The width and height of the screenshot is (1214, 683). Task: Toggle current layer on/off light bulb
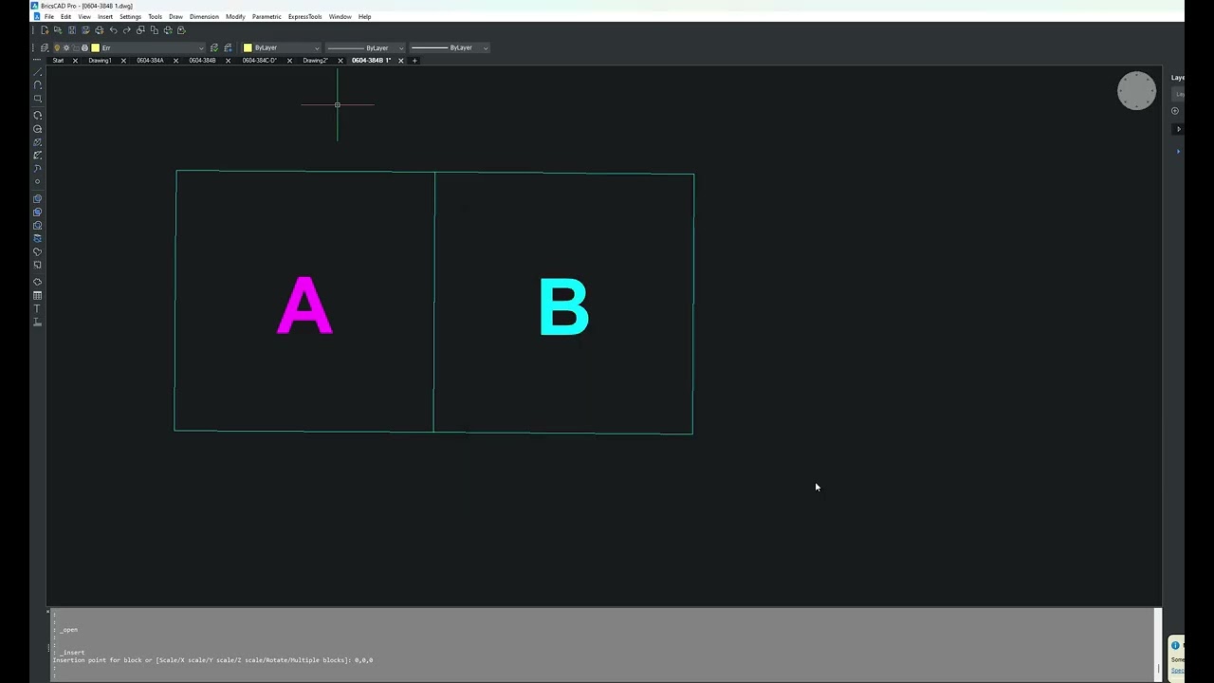(57, 47)
